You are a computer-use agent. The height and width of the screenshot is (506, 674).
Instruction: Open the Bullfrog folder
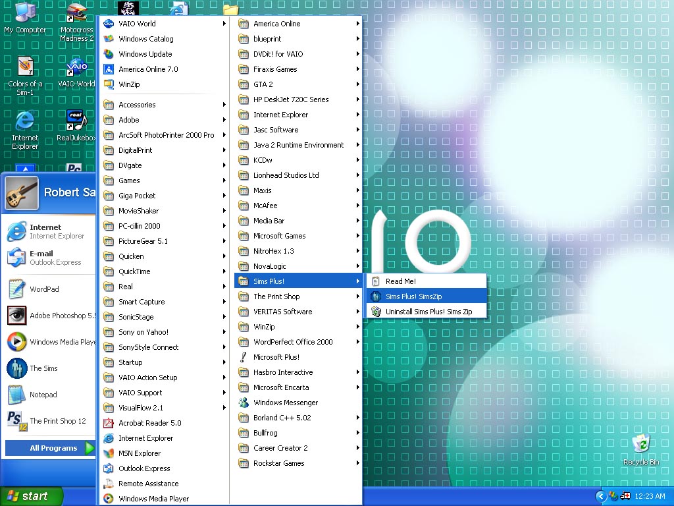point(298,433)
